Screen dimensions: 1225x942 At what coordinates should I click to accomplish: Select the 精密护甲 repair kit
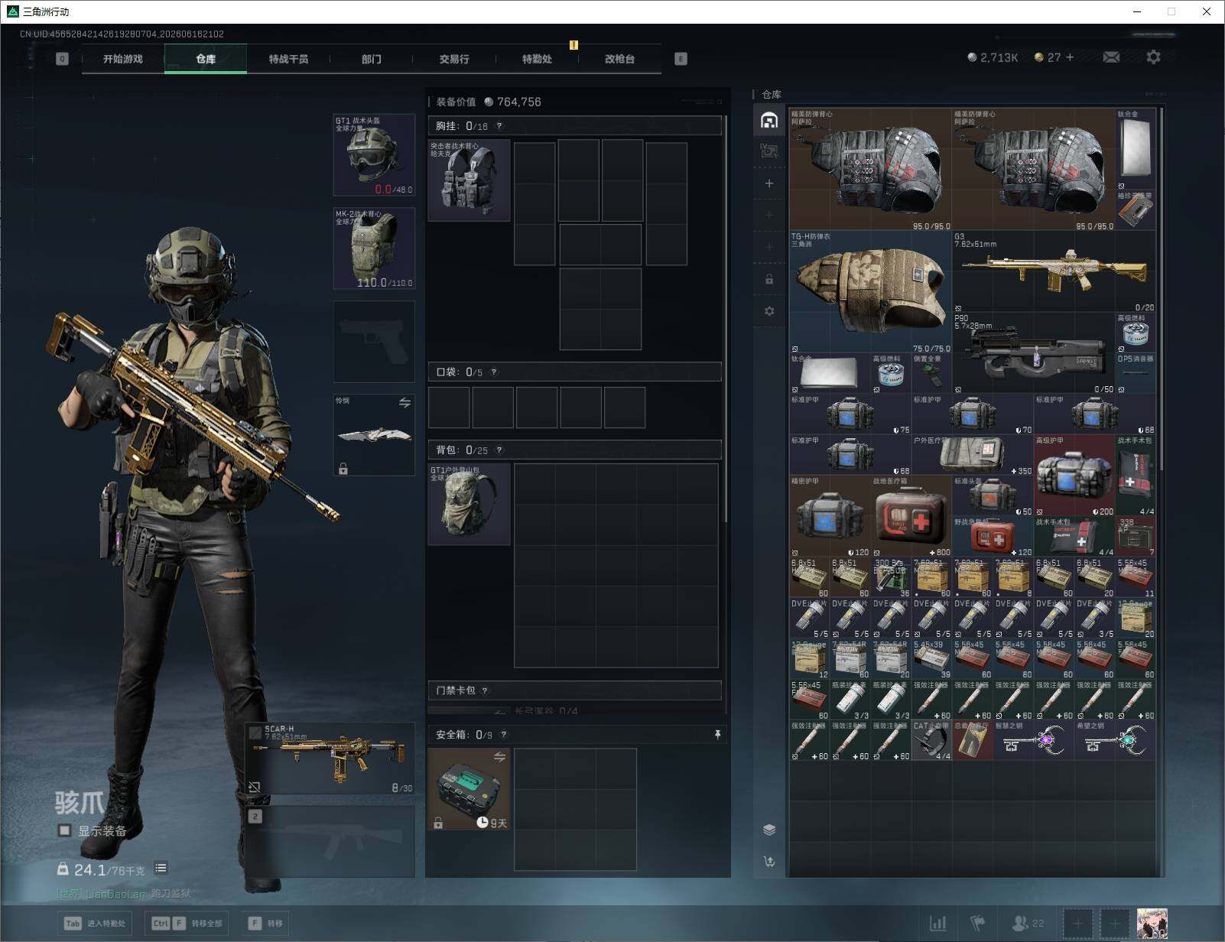(x=830, y=516)
